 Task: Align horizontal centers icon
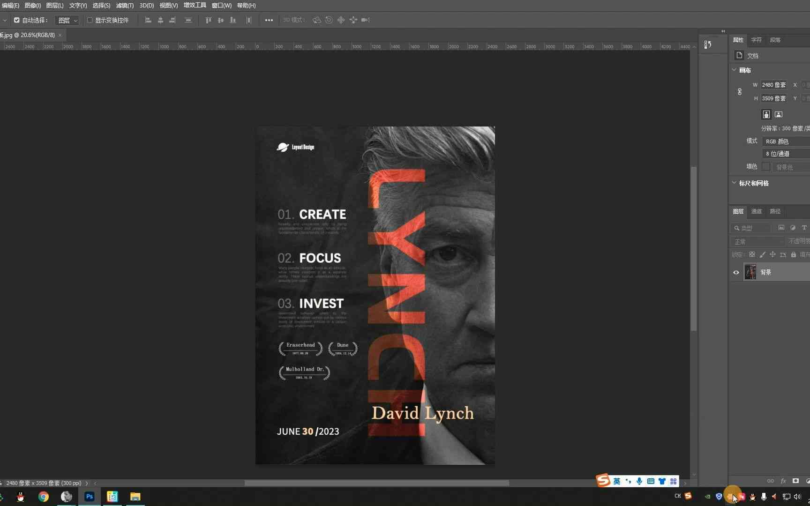[x=160, y=20]
